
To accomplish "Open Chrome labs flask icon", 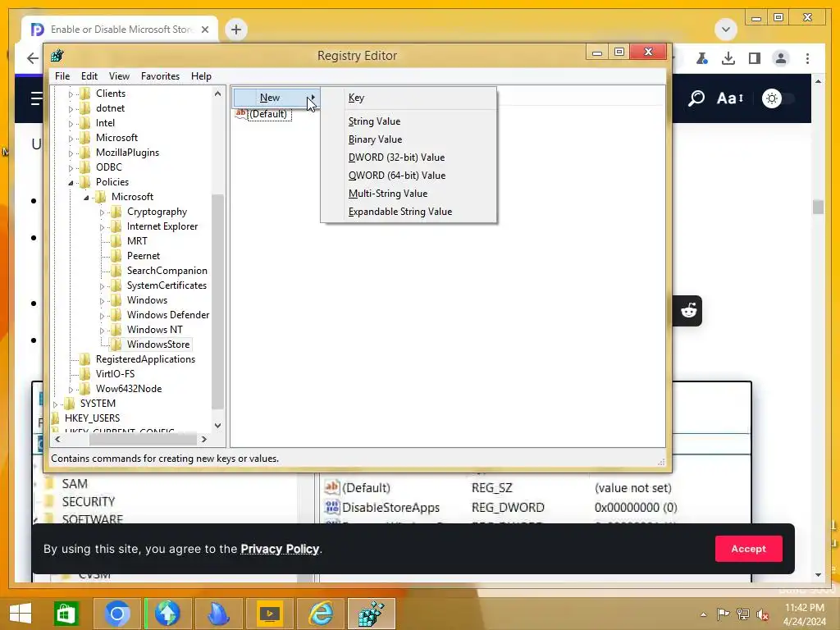I will (702, 58).
